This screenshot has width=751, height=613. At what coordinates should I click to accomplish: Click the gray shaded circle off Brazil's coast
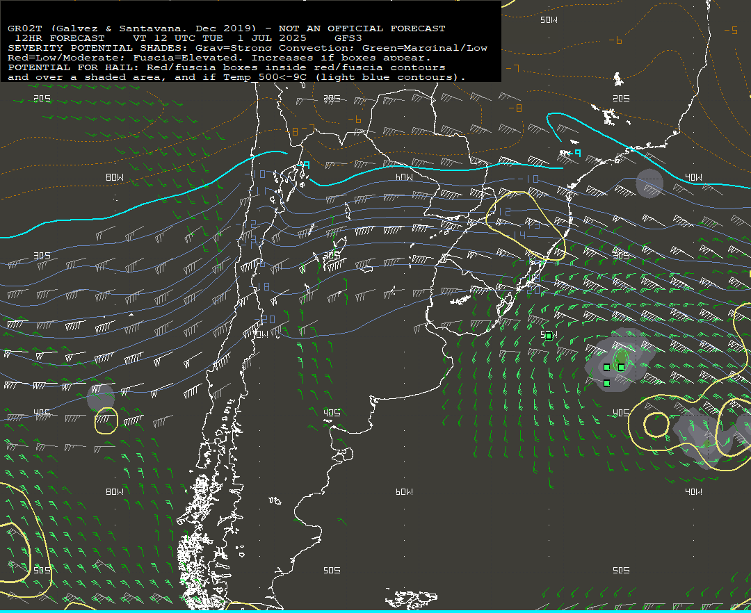649,183
